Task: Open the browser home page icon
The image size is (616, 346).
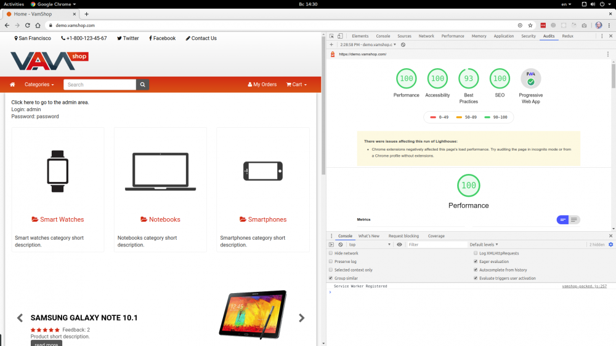Action: (38, 25)
